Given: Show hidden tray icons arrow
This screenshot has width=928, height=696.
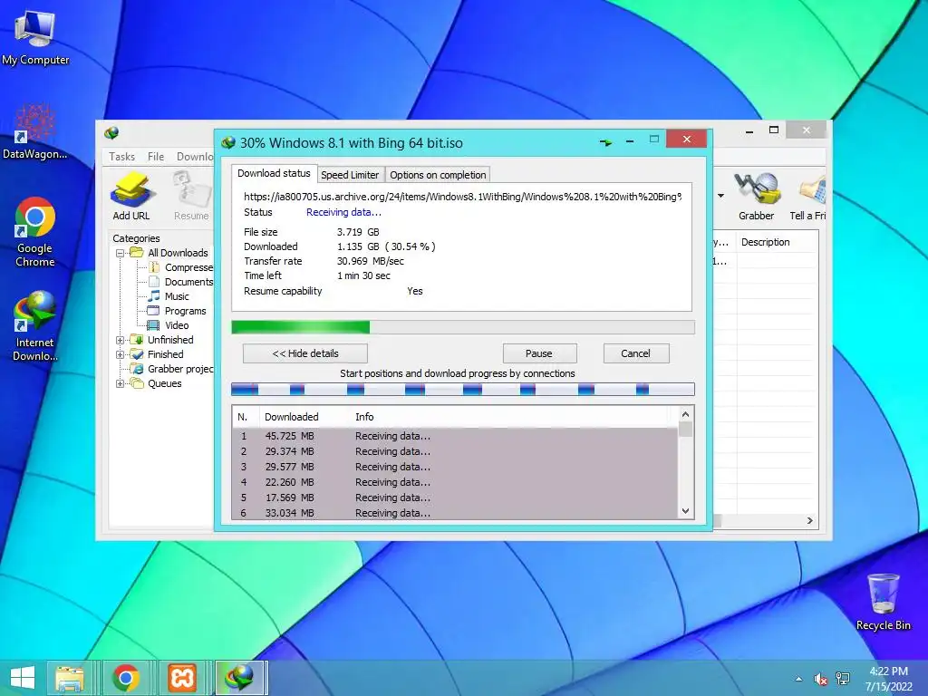Looking at the screenshot, I should 799,679.
